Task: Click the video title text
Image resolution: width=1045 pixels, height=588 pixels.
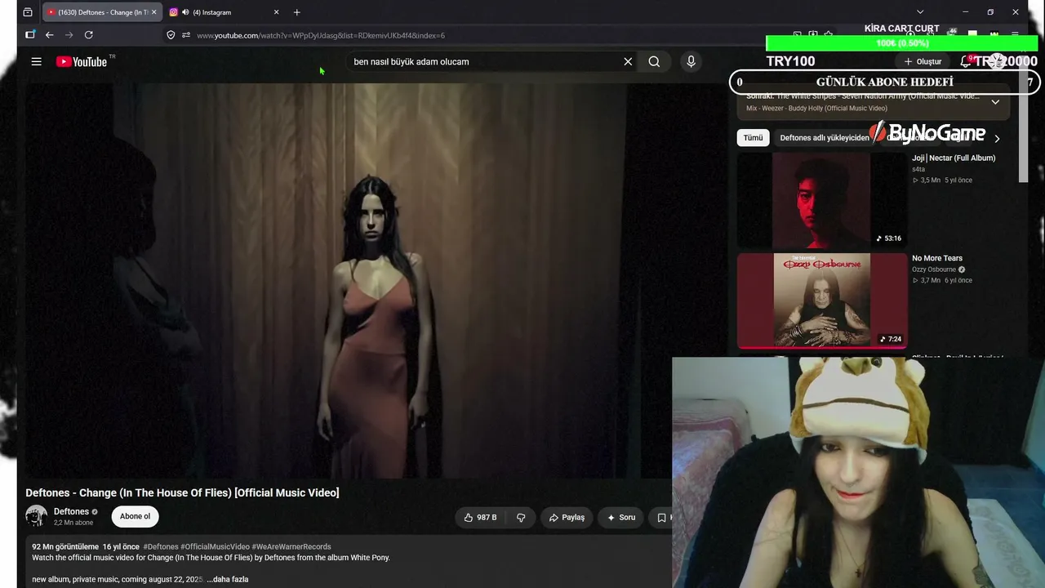Action: pos(182,493)
